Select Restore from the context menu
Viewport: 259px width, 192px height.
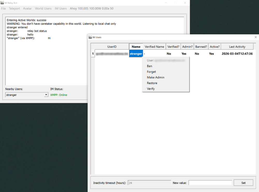tap(152, 83)
